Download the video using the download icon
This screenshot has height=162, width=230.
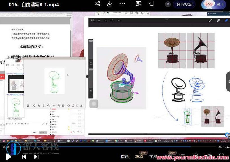110,4
